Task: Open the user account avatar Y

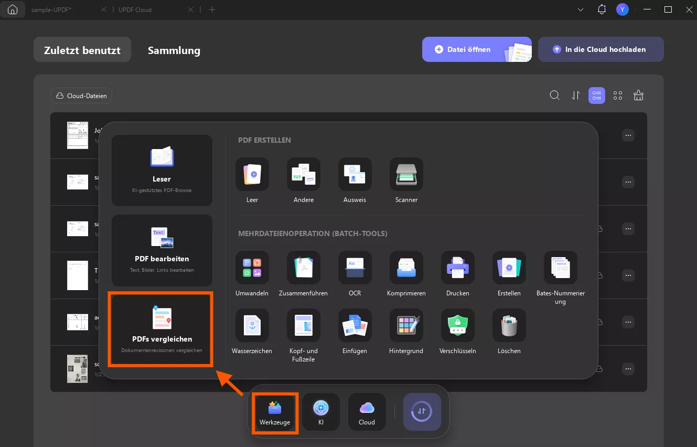Action: pyautogui.click(x=623, y=9)
